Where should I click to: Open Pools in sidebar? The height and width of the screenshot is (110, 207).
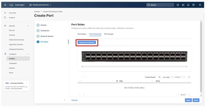tap(11, 73)
